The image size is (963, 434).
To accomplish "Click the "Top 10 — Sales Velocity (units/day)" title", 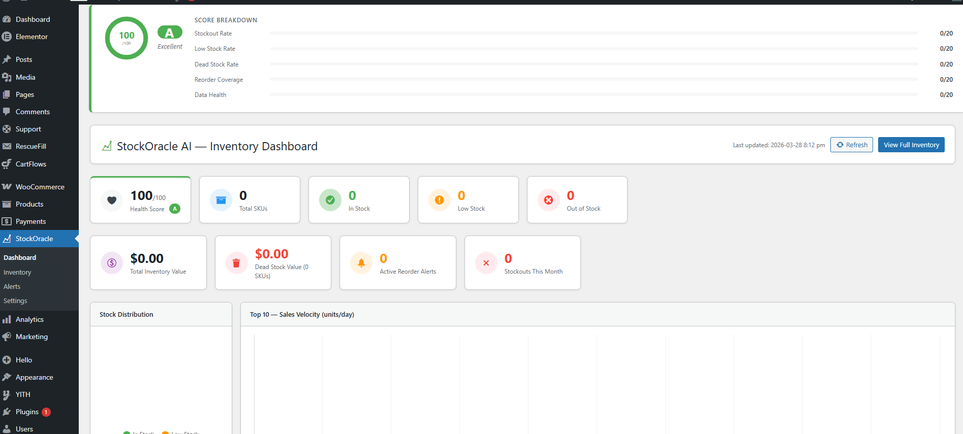I will [x=302, y=314].
